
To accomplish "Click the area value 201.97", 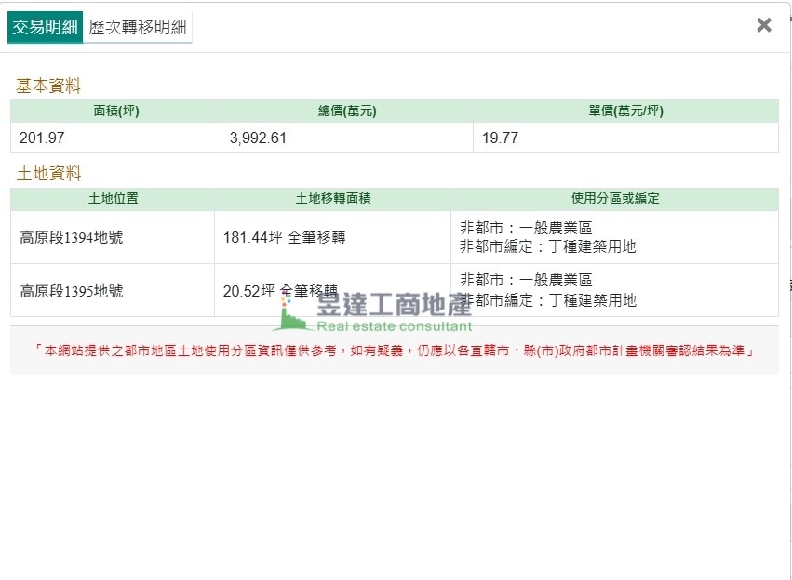I will 43,138.
